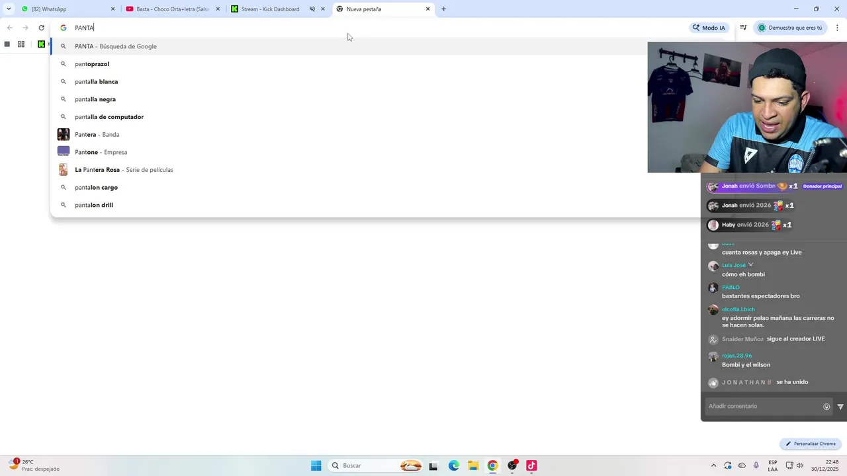Open the Kick bookmark icon in bookmarks bar
Image resolution: width=847 pixels, height=476 pixels.
41,44
